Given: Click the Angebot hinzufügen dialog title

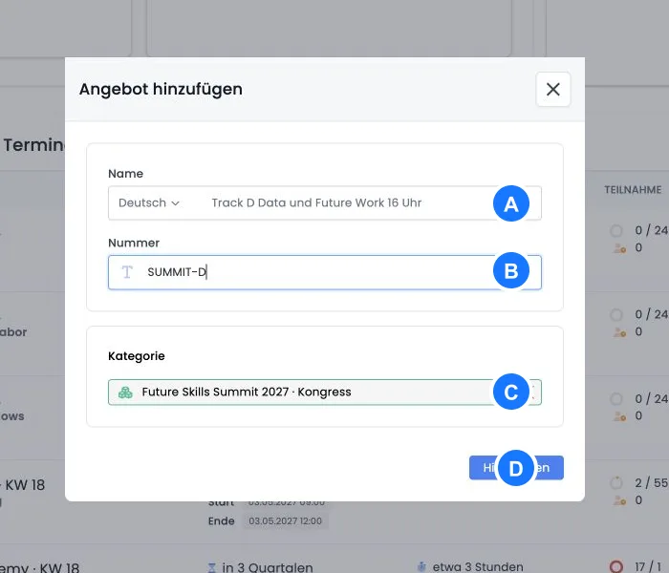Looking at the screenshot, I should click(x=161, y=89).
